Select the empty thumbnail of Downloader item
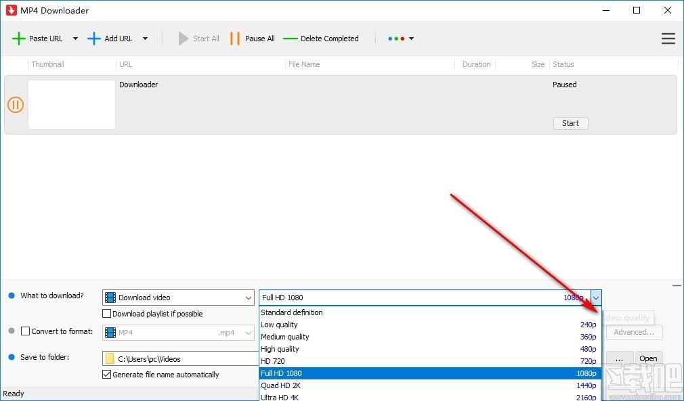 [72, 105]
